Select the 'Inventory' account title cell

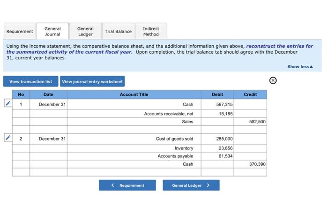coord(134,148)
